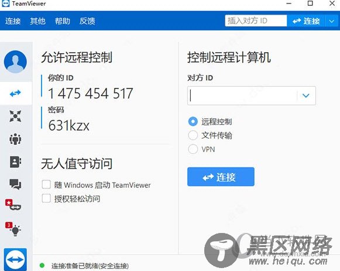Click the large blue 连接 button
The height and width of the screenshot is (271, 340).
tap(221, 177)
